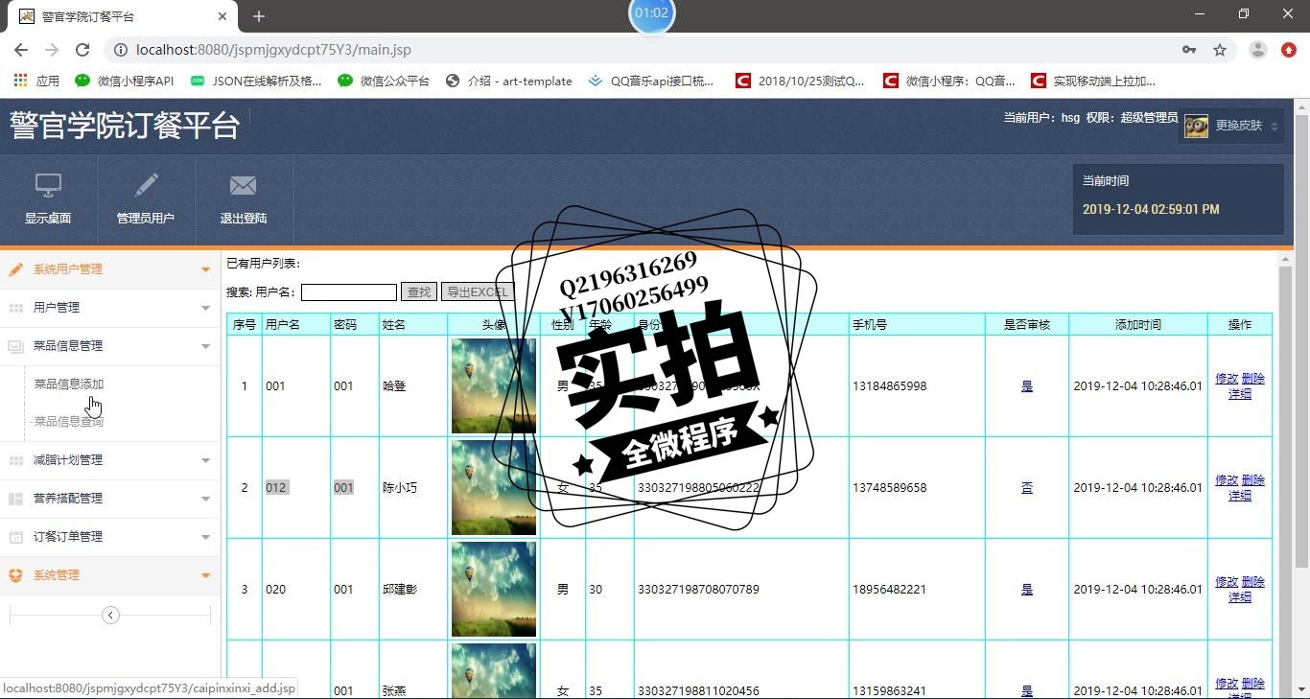Screen dimensions: 1310x699
Task: Click the grid icon beside 减脂计划管理
Action: (x=16, y=460)
